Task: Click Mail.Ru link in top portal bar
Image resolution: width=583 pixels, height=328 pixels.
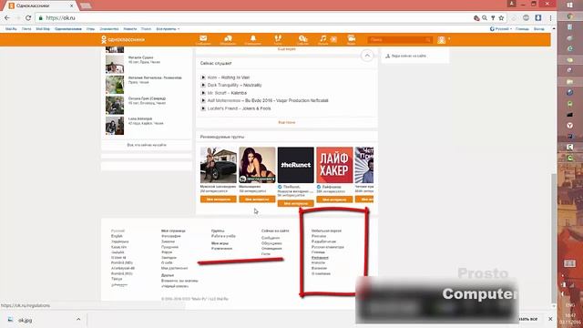Action: (x=11, y=28)
